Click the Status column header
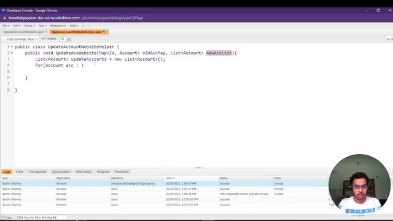Screen dimensions: 393x221 [246, 178]
